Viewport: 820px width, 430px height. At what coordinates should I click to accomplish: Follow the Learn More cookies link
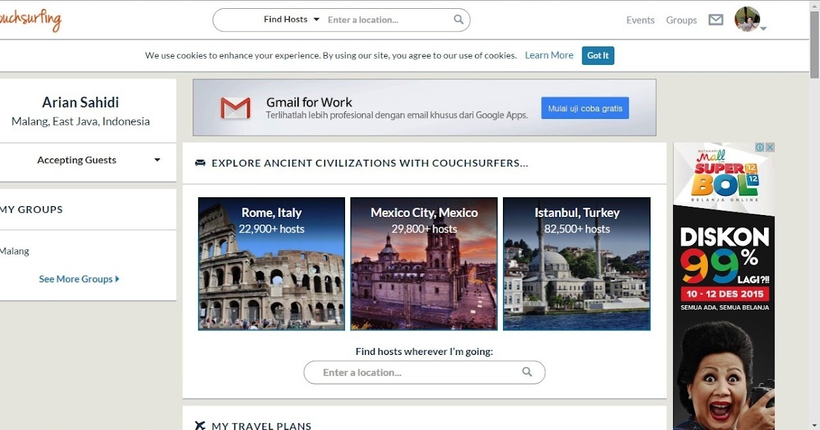(x=549, y=55)
